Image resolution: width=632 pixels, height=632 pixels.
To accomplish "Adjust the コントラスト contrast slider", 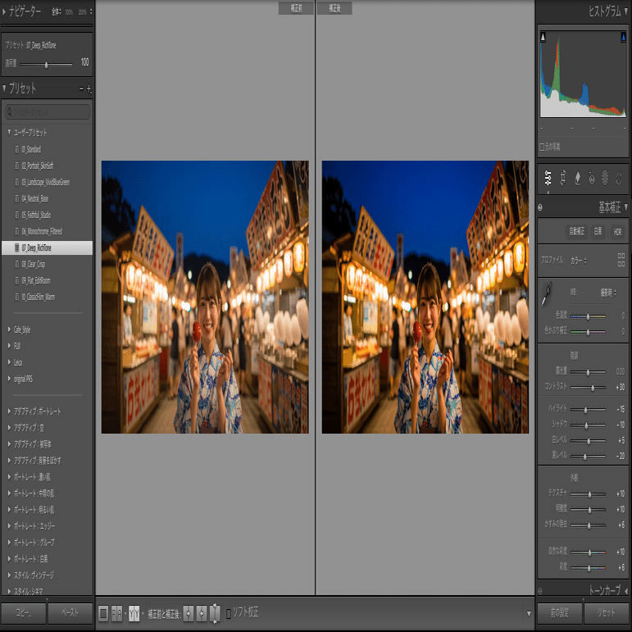I will pyautogui.click(x=593, y=388).
